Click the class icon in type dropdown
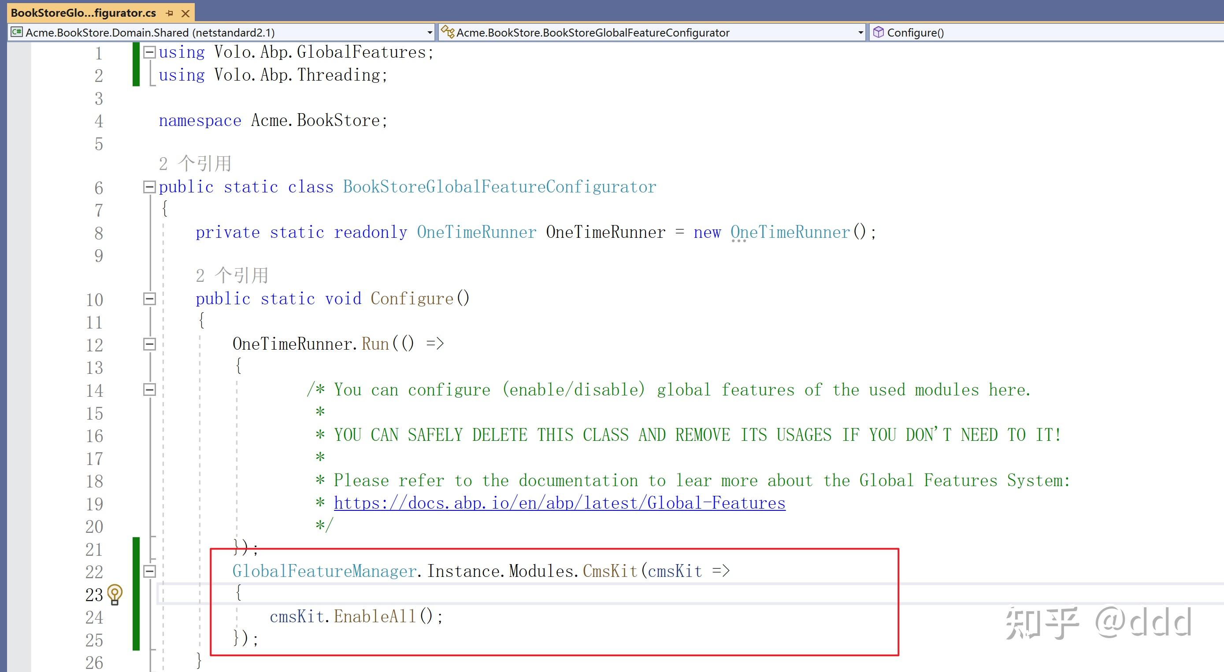This screenshot has width=1224, height=672. (x=447, y=32)
